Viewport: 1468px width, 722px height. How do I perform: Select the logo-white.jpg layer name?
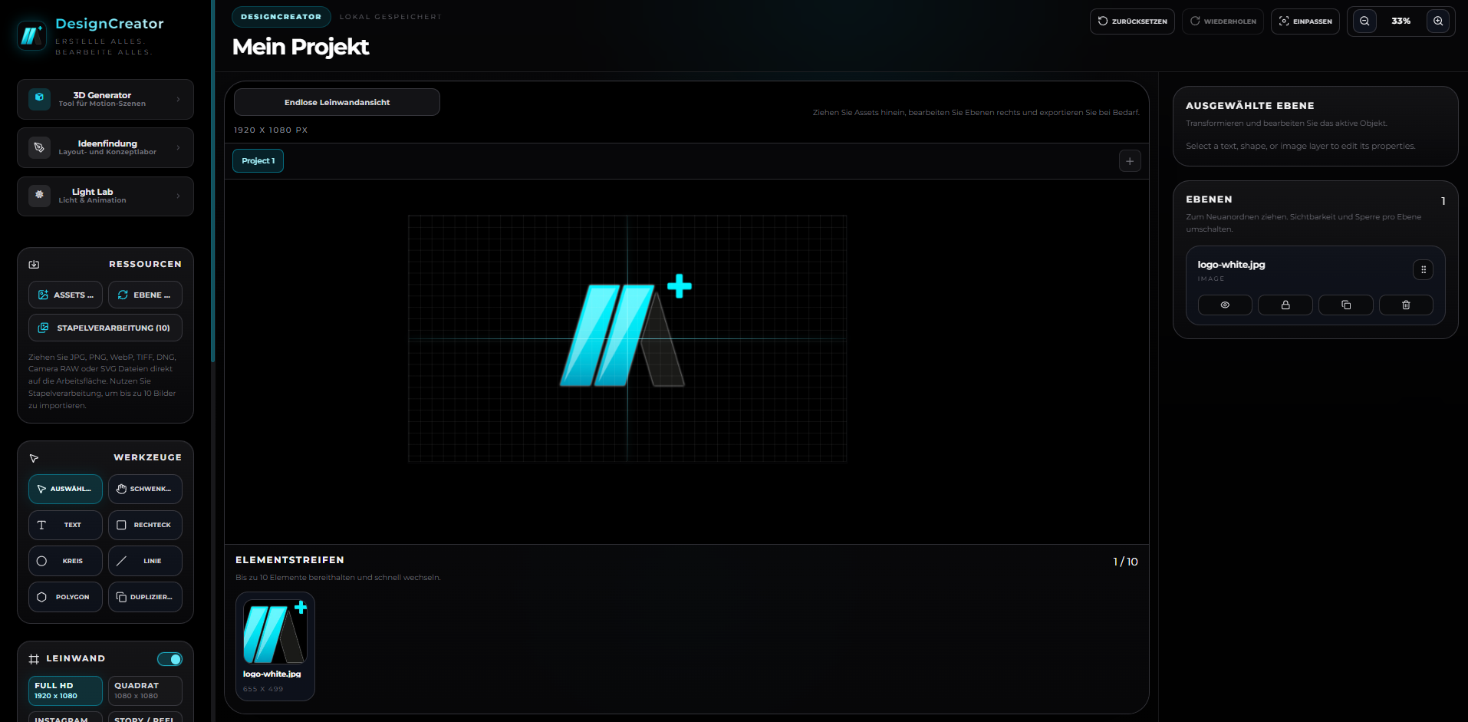tap(1231, 265)
